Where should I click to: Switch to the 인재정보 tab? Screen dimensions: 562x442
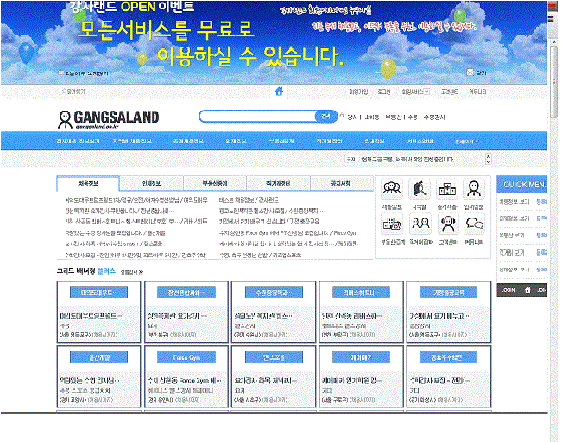point(151,184)
